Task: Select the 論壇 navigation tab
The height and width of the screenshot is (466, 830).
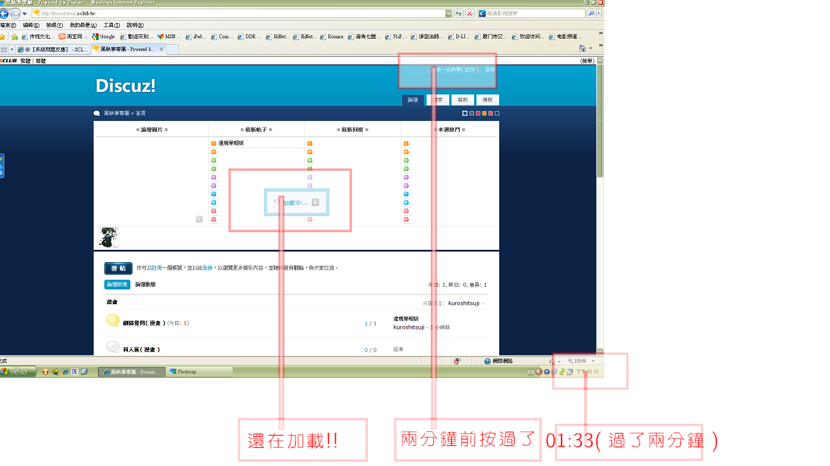Action: click(x=413, y=100)
